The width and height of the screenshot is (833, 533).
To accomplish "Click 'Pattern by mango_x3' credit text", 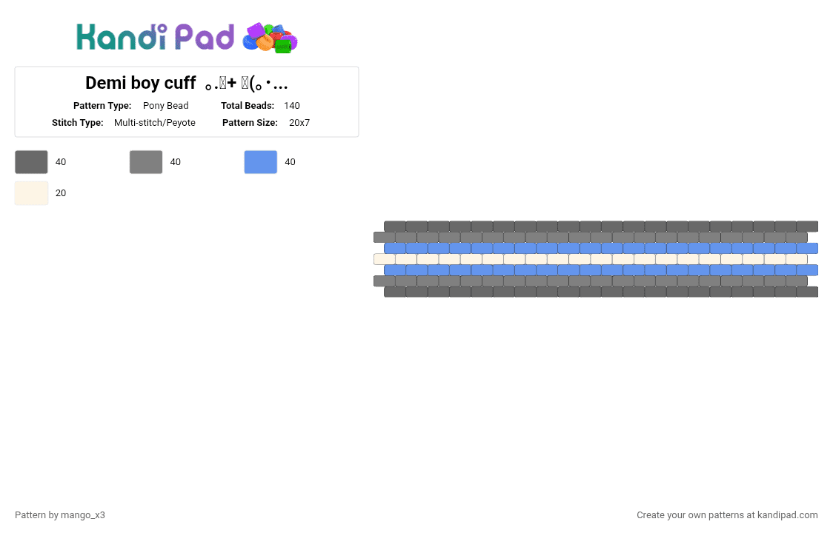I will pyautogui.click(x=60, y=515).
